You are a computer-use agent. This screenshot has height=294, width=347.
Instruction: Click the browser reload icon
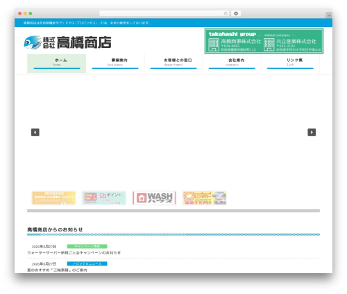pyautogui.click(x=226, y=13)
